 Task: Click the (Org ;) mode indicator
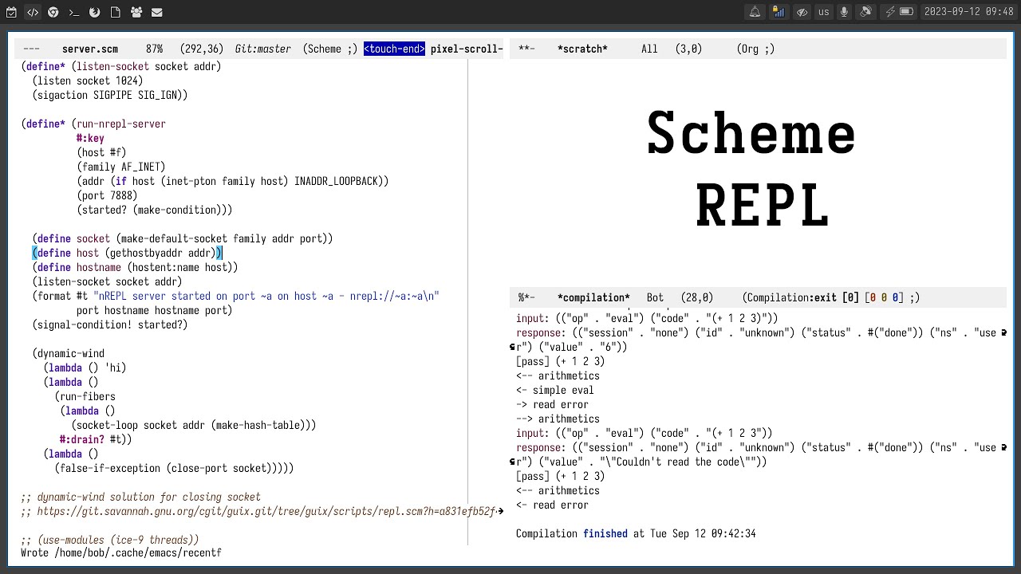755,49
